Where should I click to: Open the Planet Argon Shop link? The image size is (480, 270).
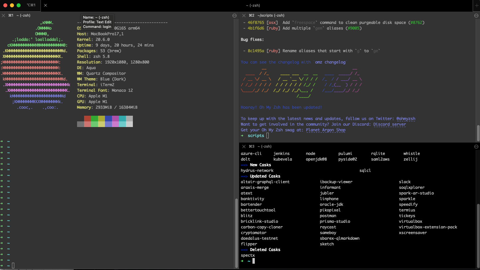326,130
